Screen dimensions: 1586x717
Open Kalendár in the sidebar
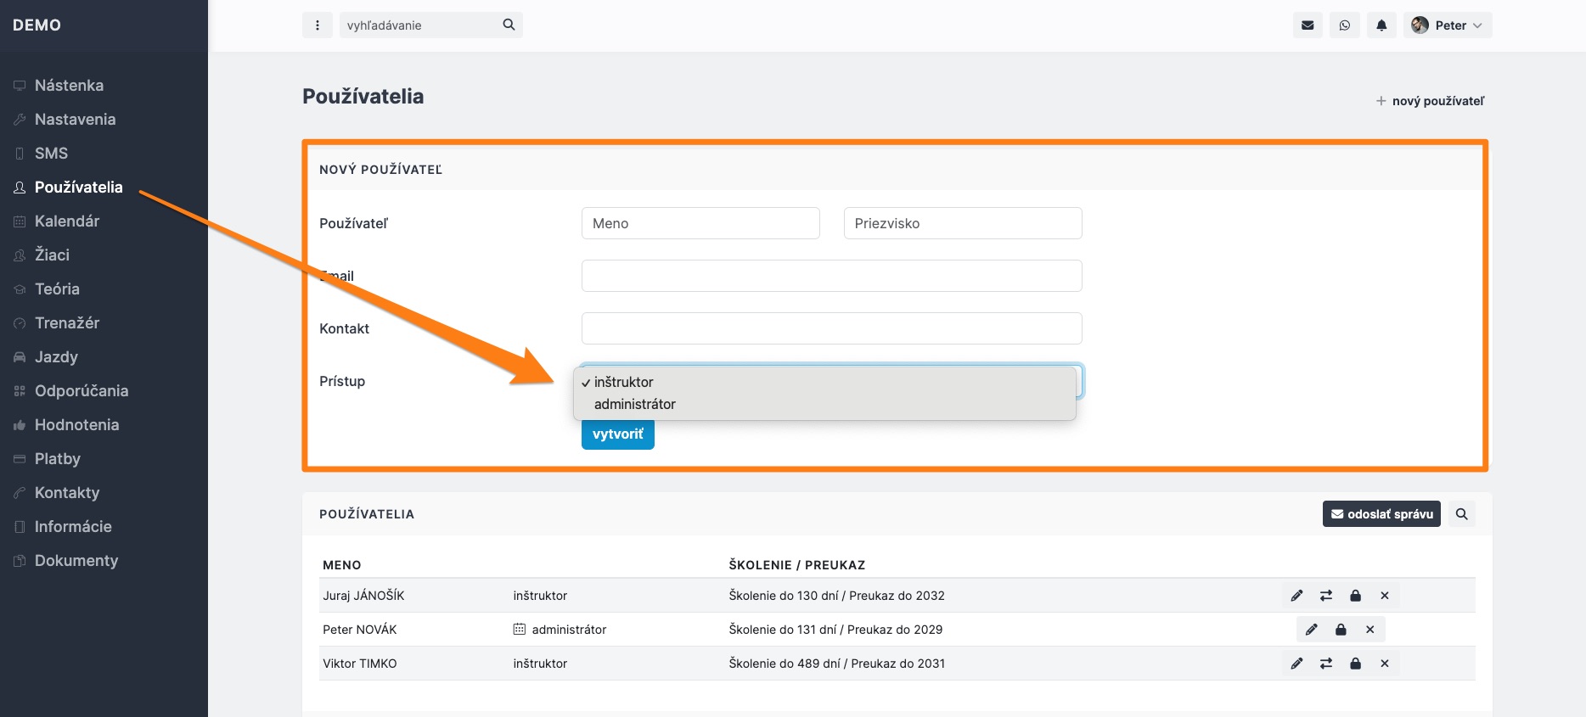point(67,221)
